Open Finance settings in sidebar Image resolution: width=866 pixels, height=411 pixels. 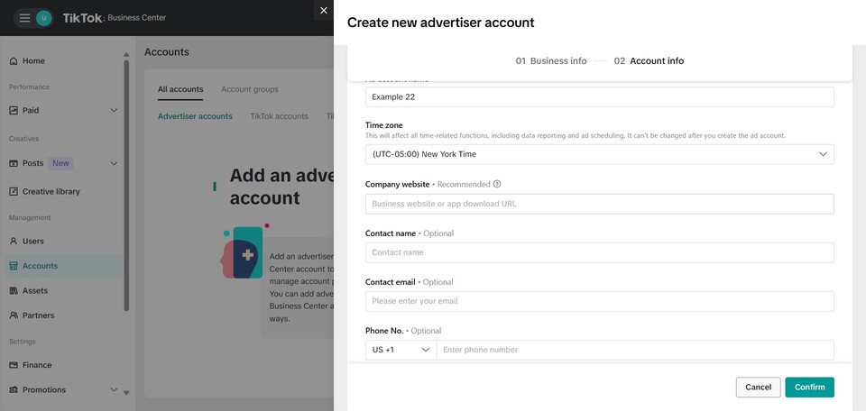pos(36,365)
